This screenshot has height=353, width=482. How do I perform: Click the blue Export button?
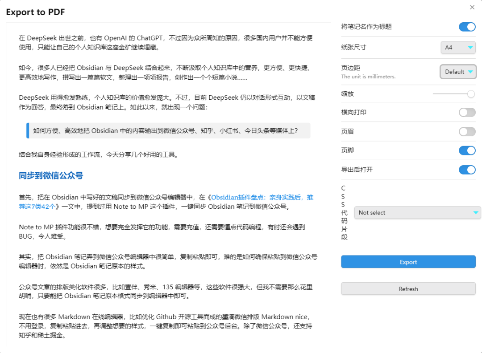point(408,262)
